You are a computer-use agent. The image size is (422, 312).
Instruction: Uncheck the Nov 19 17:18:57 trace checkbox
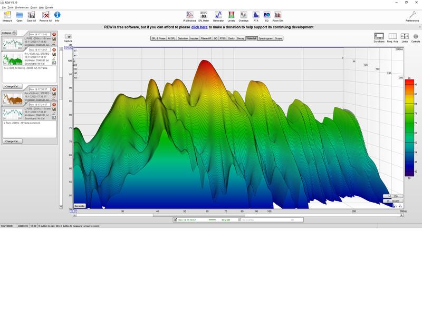click(x=176, y=219)
